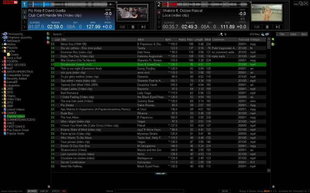Click the red add-folder icon beside tree

(x=48, y=42)
